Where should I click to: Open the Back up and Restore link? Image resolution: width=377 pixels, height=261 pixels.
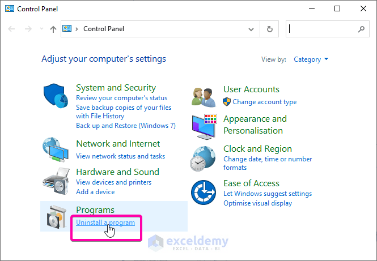[125, 125]
